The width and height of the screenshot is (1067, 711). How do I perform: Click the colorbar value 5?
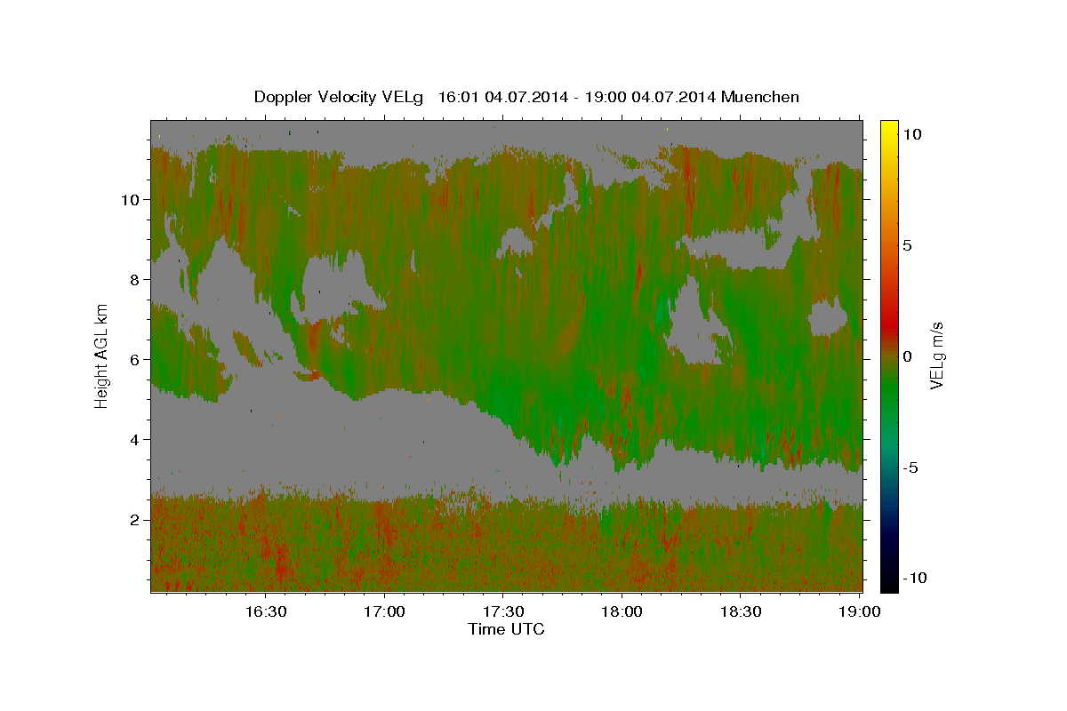coord(907,245)
